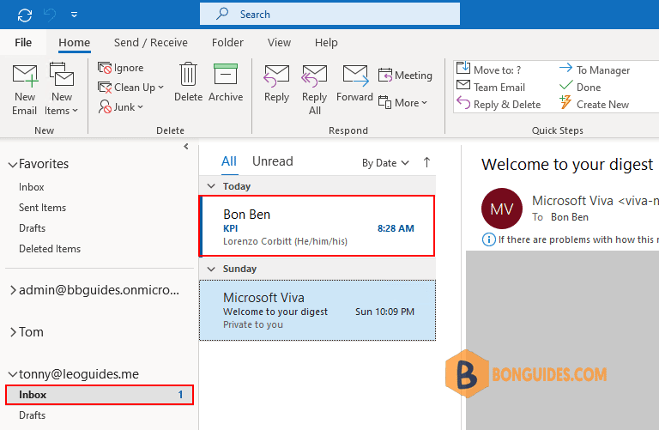Open the More respond options dropdown
659x430 pixels.
coord(402,102)
